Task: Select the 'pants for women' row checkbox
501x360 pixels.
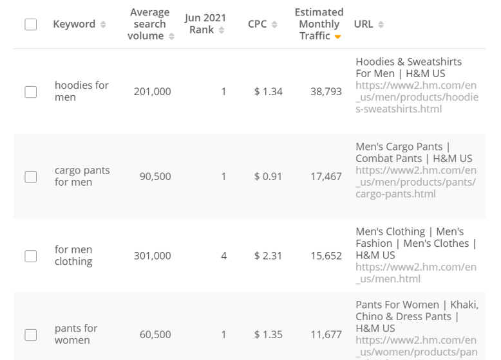Action: [31, 335]
